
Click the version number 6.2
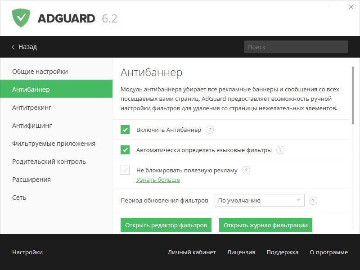pos(109,18)
